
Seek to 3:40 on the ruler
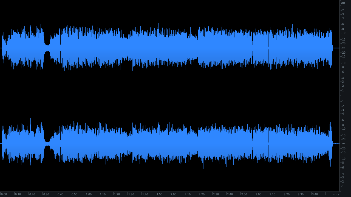315,194
